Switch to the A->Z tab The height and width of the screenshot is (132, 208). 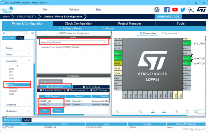20,38
